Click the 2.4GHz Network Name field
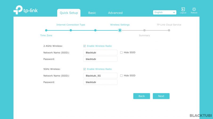The width and height of the screenshot is (213, 119). [x=100, y=52]
